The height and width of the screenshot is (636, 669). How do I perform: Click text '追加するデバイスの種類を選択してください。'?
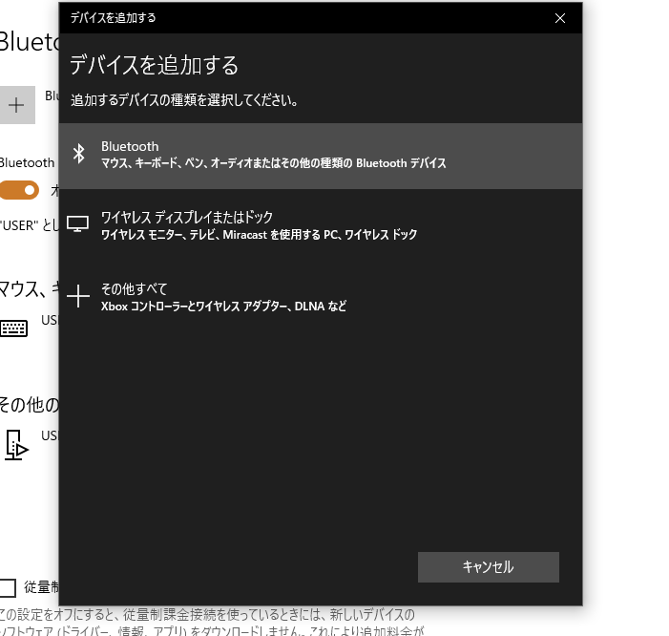click(x=184, y=100)
